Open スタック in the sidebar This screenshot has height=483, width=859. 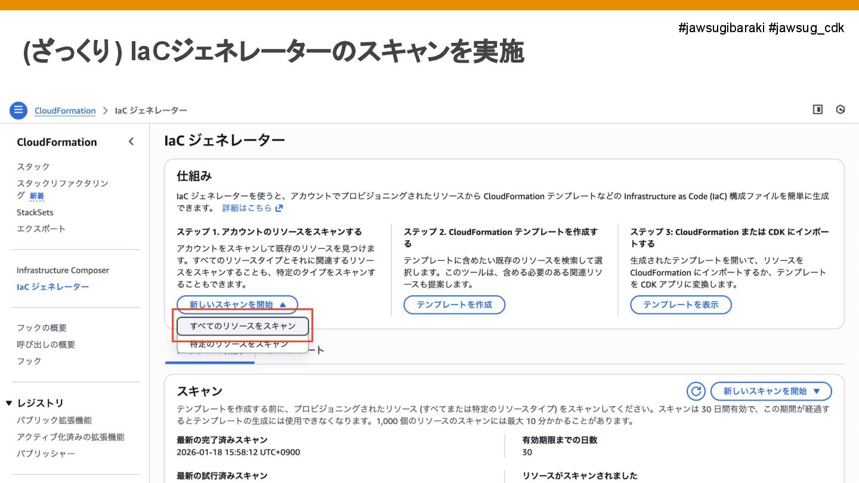pyautogui.click(x=33, y=166)
